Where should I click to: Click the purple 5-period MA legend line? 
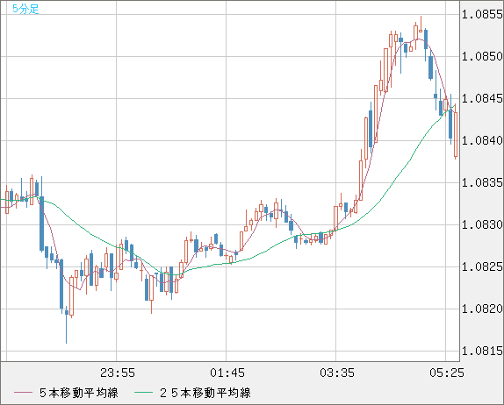[23, 393]
